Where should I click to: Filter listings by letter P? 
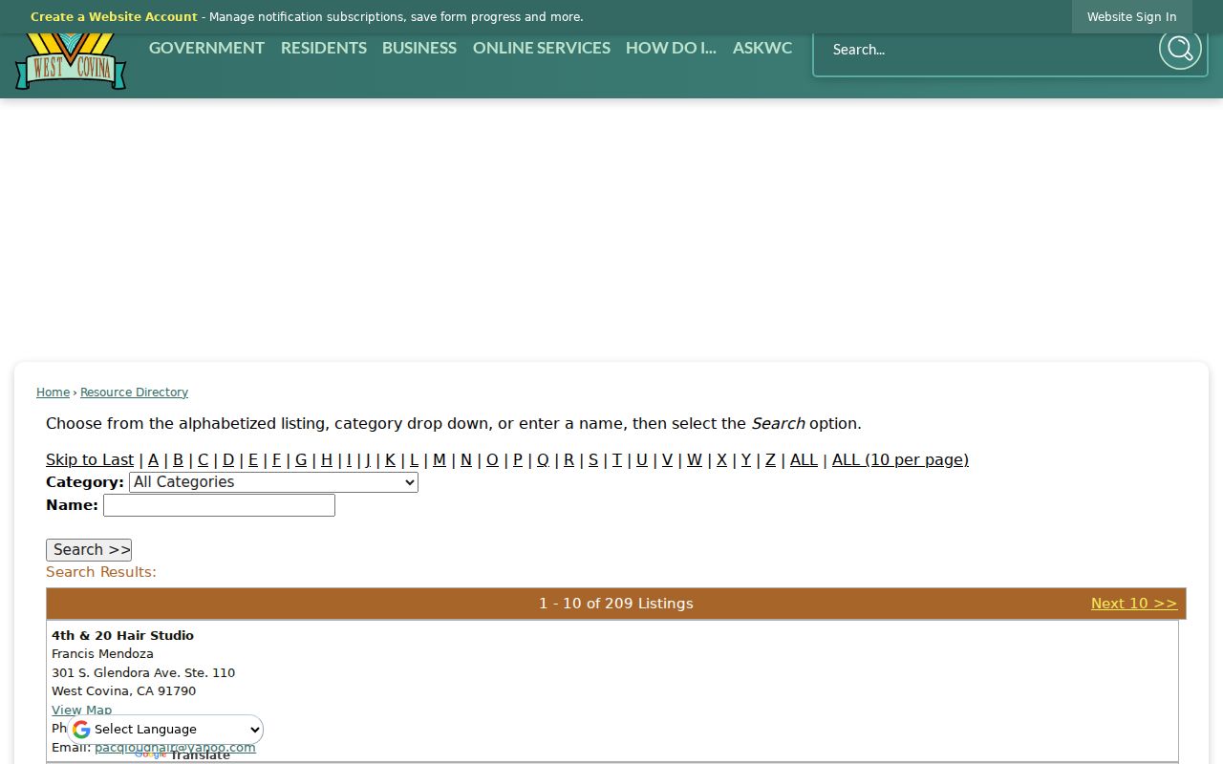click(518, 460)
